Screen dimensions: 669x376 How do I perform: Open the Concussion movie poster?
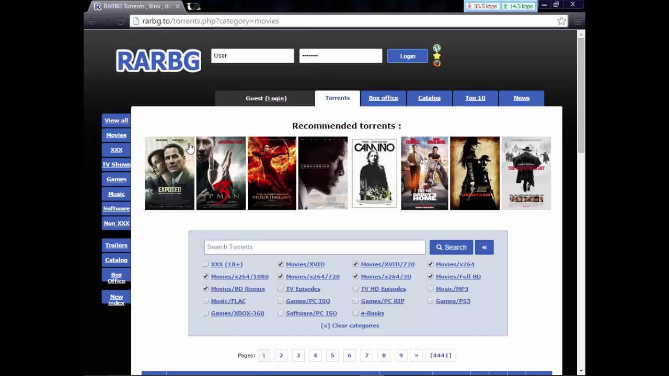pos(322,173)
